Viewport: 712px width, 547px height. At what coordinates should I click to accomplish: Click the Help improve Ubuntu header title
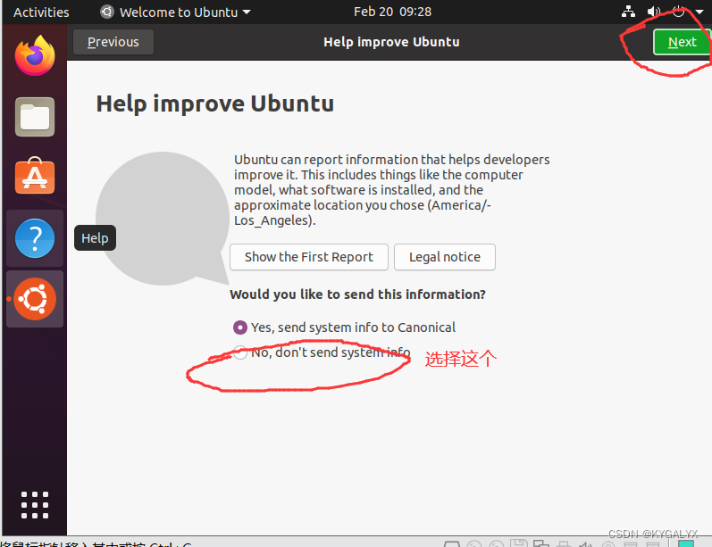point(391,42)
